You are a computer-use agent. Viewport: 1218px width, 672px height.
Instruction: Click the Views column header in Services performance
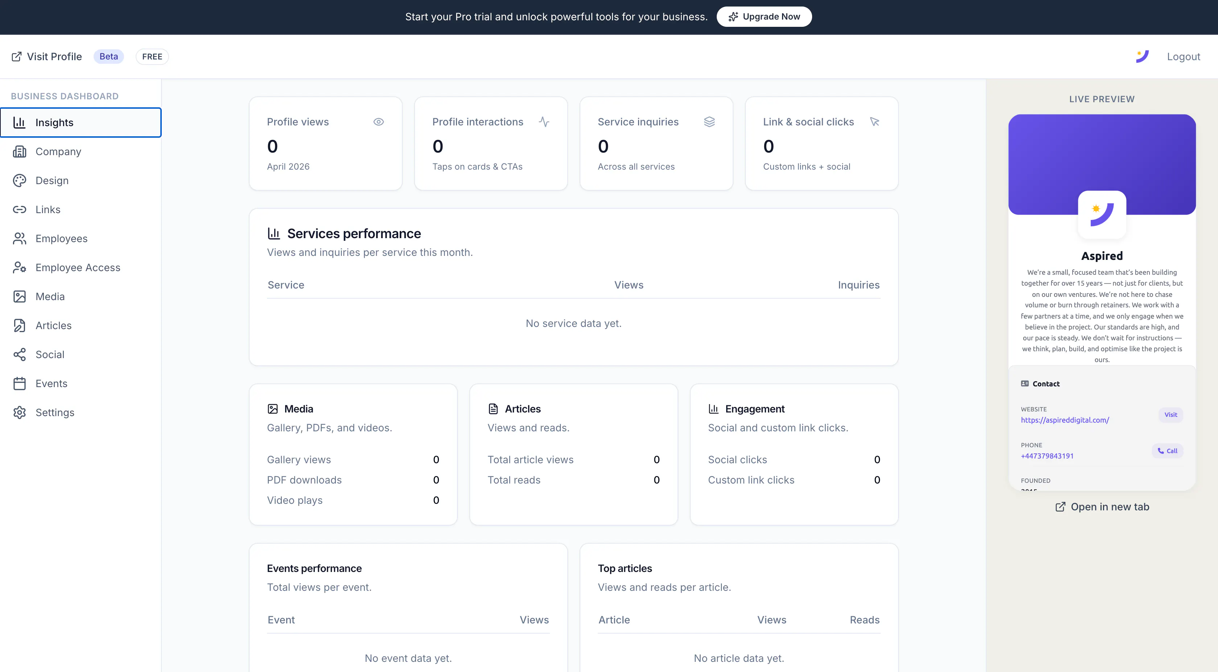click(x=629, y=285)
